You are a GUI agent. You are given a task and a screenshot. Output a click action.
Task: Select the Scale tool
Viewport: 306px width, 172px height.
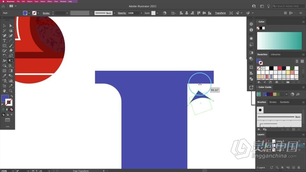(x=11, y=56)
